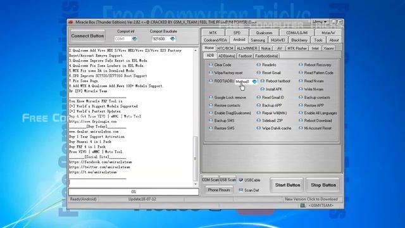Select the Backup APP option

point(269,106)
